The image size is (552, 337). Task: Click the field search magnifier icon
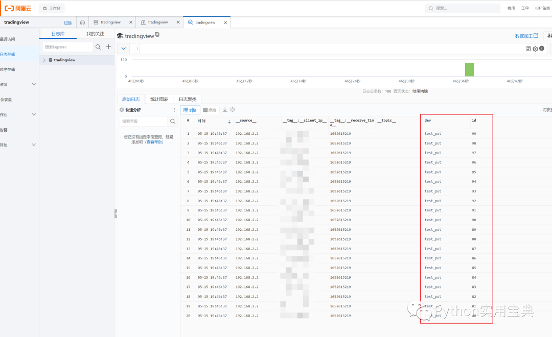[173, 122]
